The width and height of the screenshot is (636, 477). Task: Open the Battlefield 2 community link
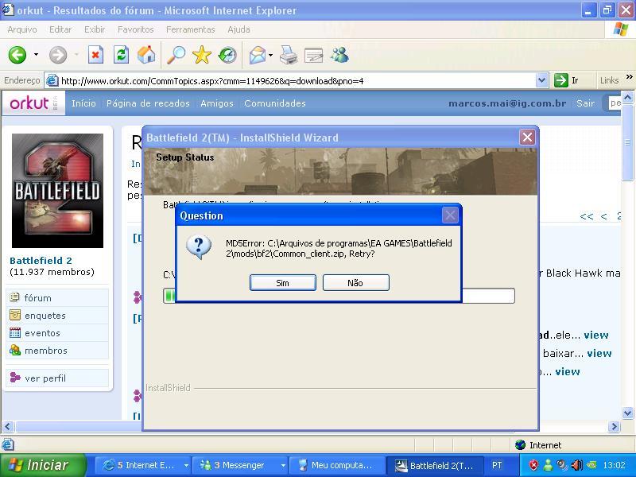tap(41, 261)
